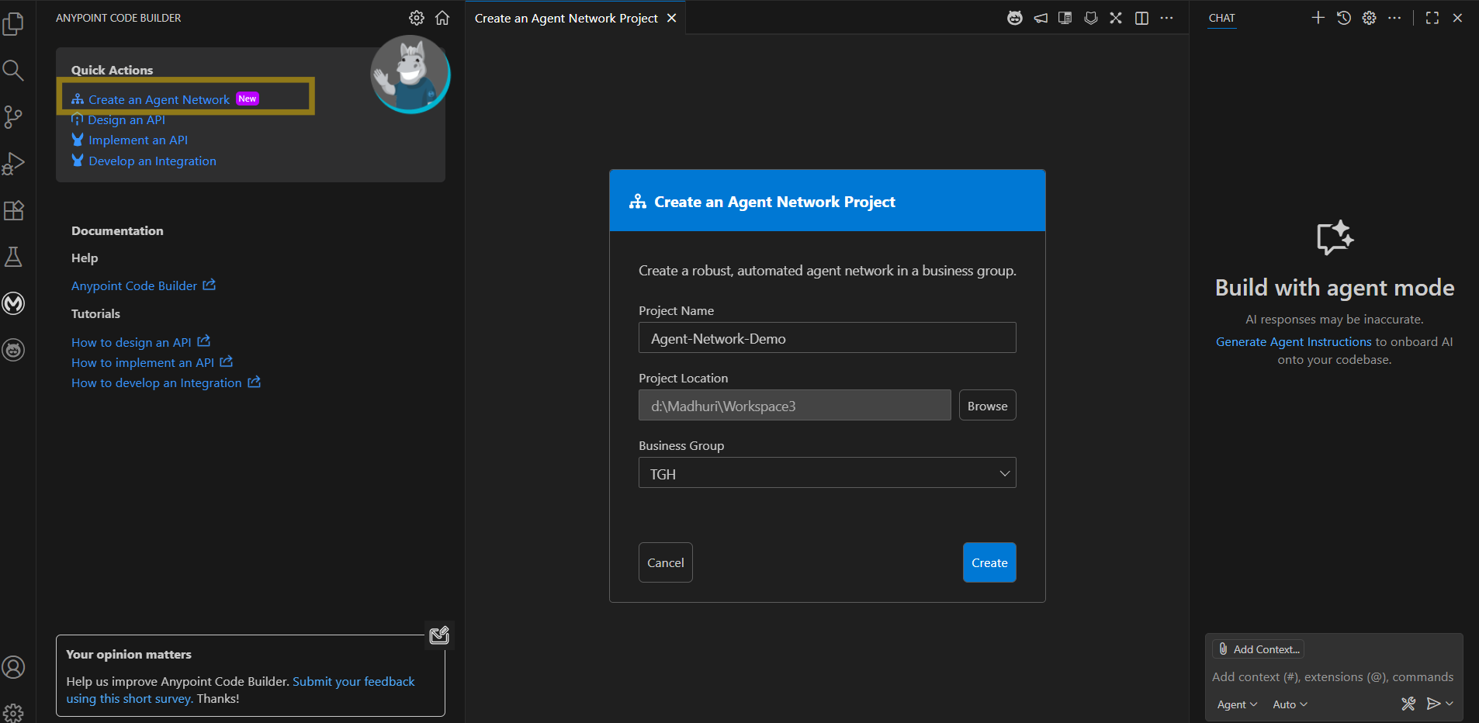The height and width of the screenshot is (723, 1479).
Task: Start a new chat with plus icon
Action: [1318, 18]
